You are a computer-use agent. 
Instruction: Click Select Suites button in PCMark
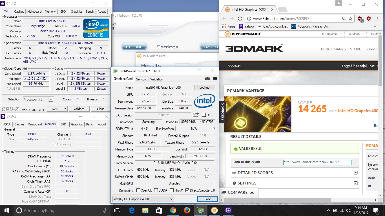(134, 47)
